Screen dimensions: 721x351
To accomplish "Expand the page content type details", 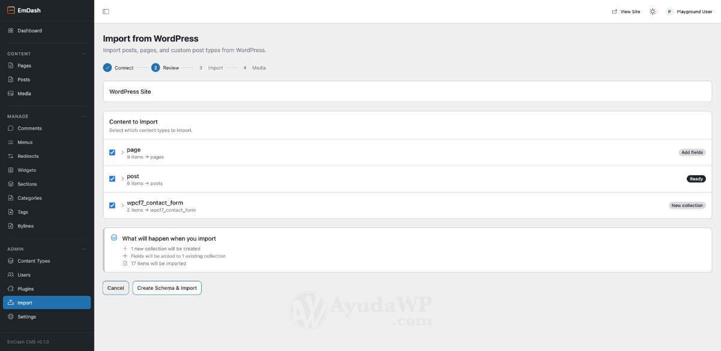I will pos(122,152).
